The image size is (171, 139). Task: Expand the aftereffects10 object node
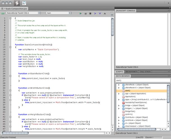coord(119,88)
